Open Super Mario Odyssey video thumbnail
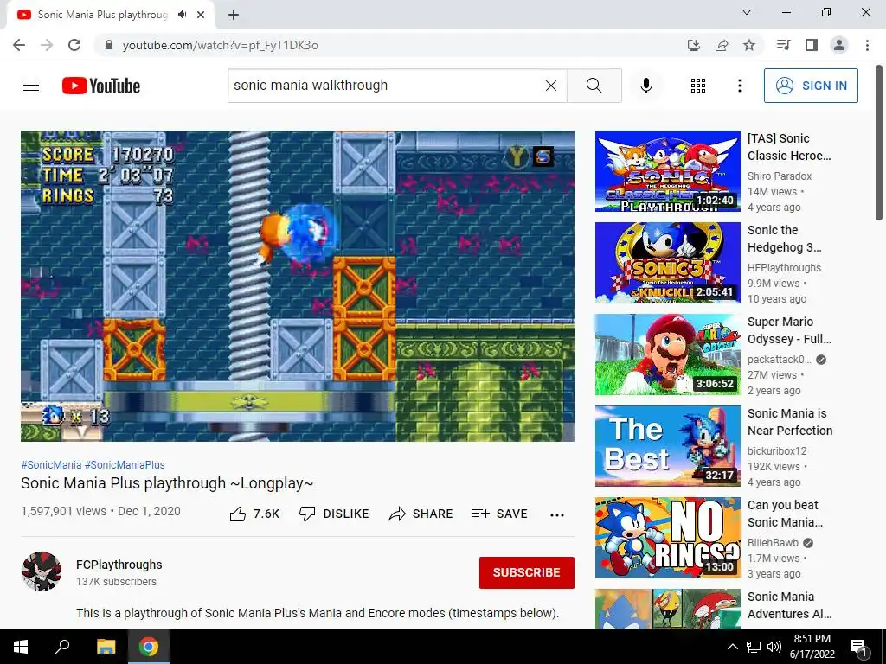 [667, 354]
